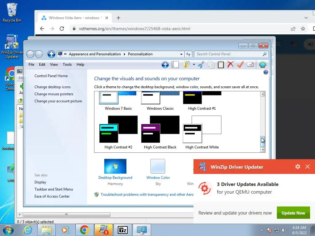Viewport: 315px width, 236px height.
Task: Open the Windows Start orb
Action: coord(8,230)
